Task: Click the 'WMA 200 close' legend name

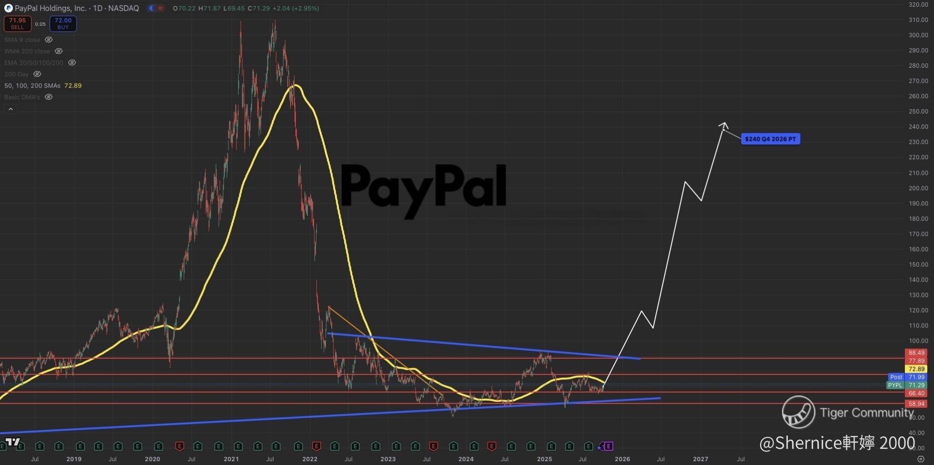Action: (x=27, y=51)
